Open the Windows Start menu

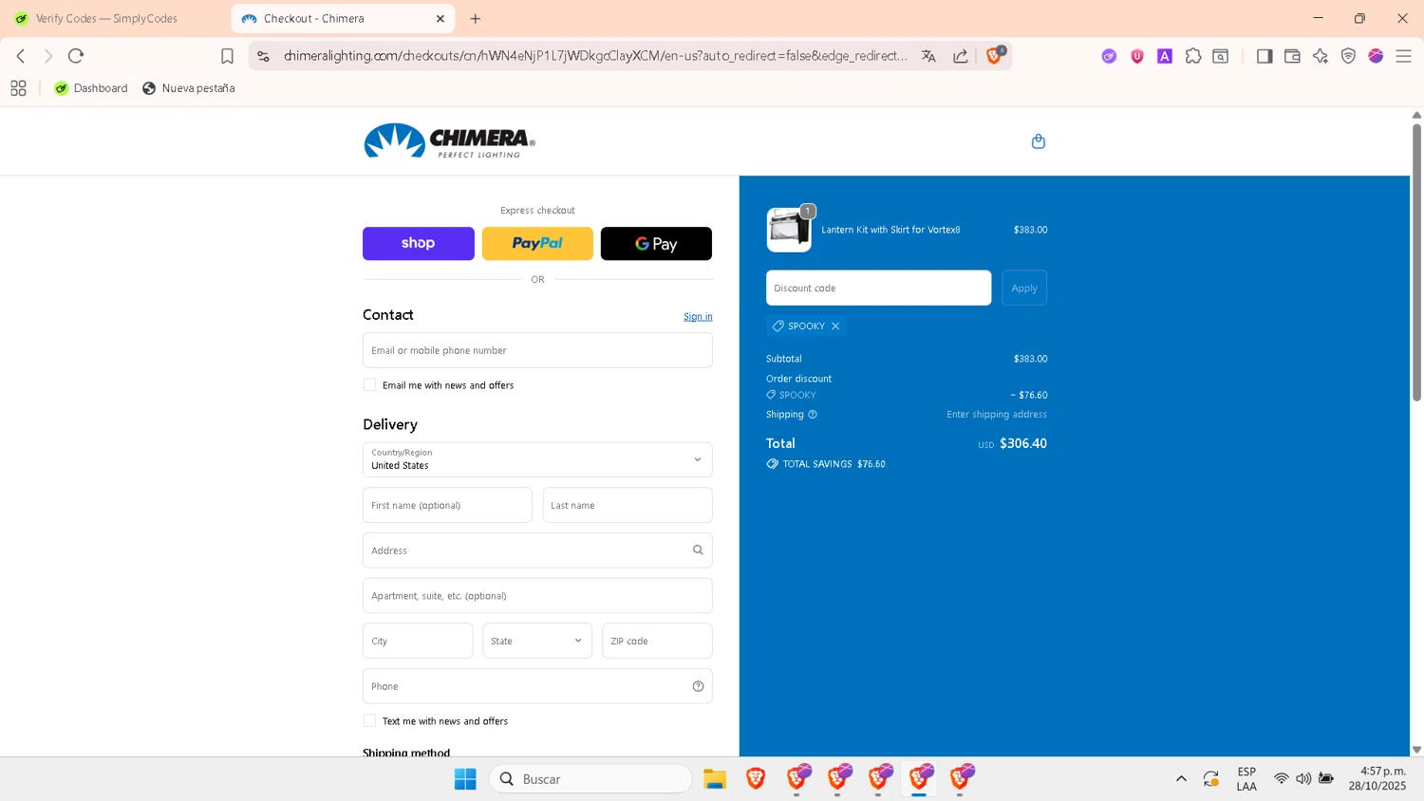[465, 779]
